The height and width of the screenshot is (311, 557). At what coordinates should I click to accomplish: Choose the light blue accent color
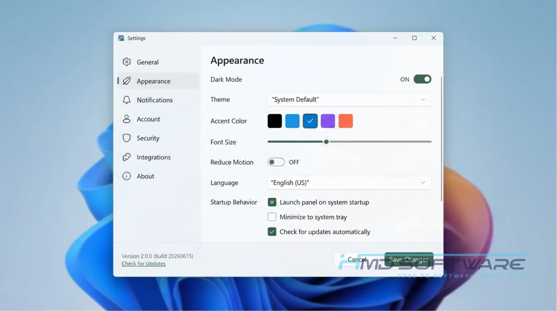coord(292,121)
